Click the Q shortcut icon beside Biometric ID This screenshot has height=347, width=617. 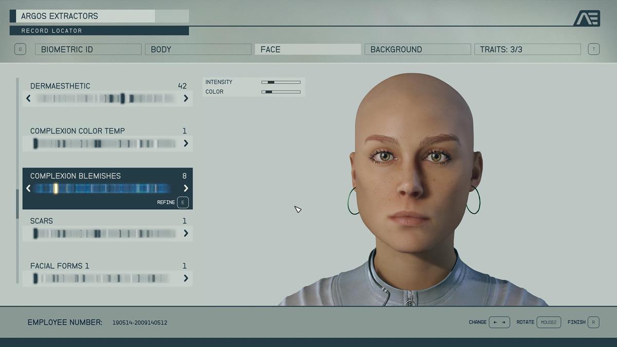tap(20, 49)
